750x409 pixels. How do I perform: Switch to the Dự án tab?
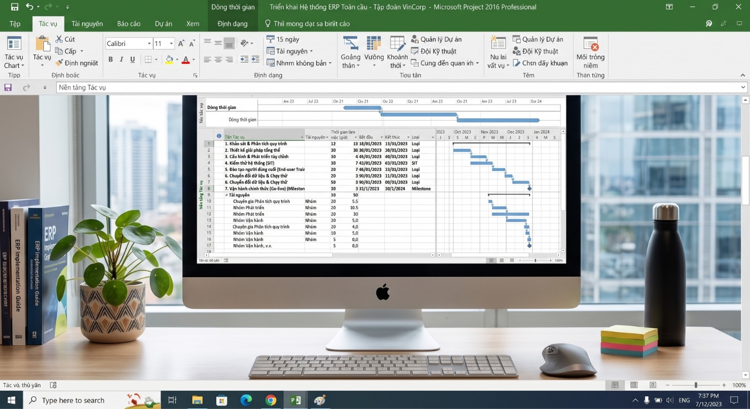[163, 23]
